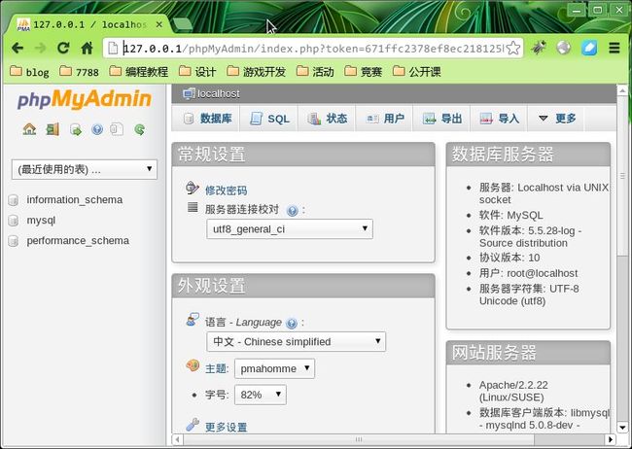Open the blog bookmarks folder

29,72
